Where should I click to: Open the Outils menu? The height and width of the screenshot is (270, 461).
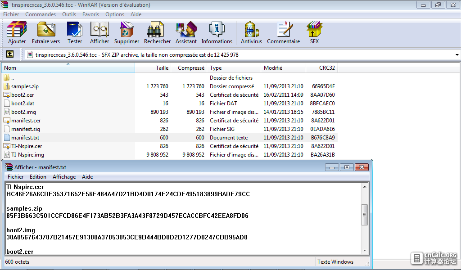tap(69, 14)
